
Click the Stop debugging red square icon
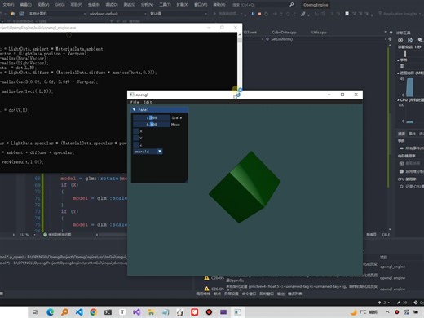[259, 14]
